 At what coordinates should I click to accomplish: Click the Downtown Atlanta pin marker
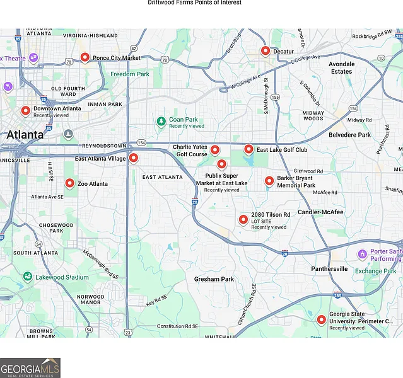tap(26, 111)
